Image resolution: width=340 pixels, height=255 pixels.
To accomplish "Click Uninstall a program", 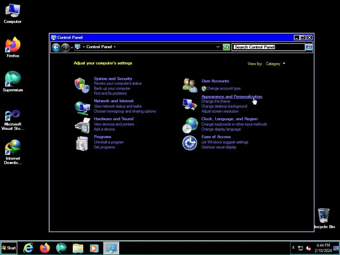I will [109, 142].
